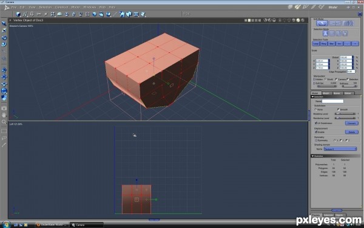
Task: Choose the third Selection Mode icon
Action: click(339, 33)
